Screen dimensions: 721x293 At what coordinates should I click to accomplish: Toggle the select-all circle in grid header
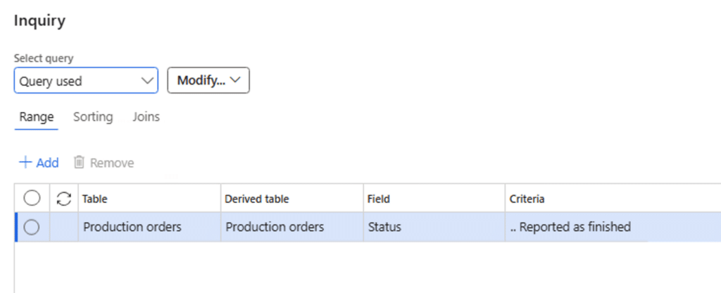pos(32,199)
